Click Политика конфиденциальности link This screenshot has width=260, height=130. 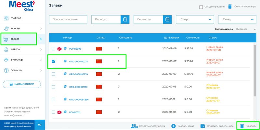coord(21,108)
